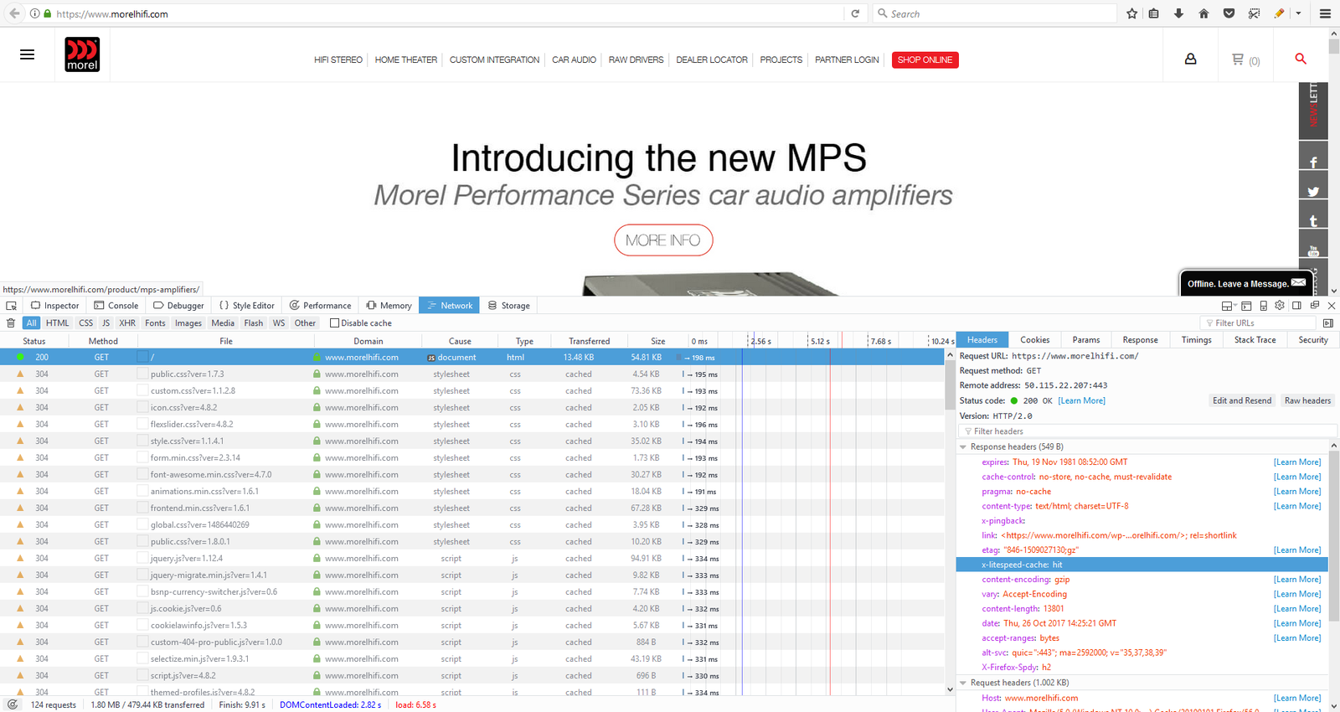Click the Edit and Resend button
The width and height of the screenshot is (1340, 712).
point(1242,400)
